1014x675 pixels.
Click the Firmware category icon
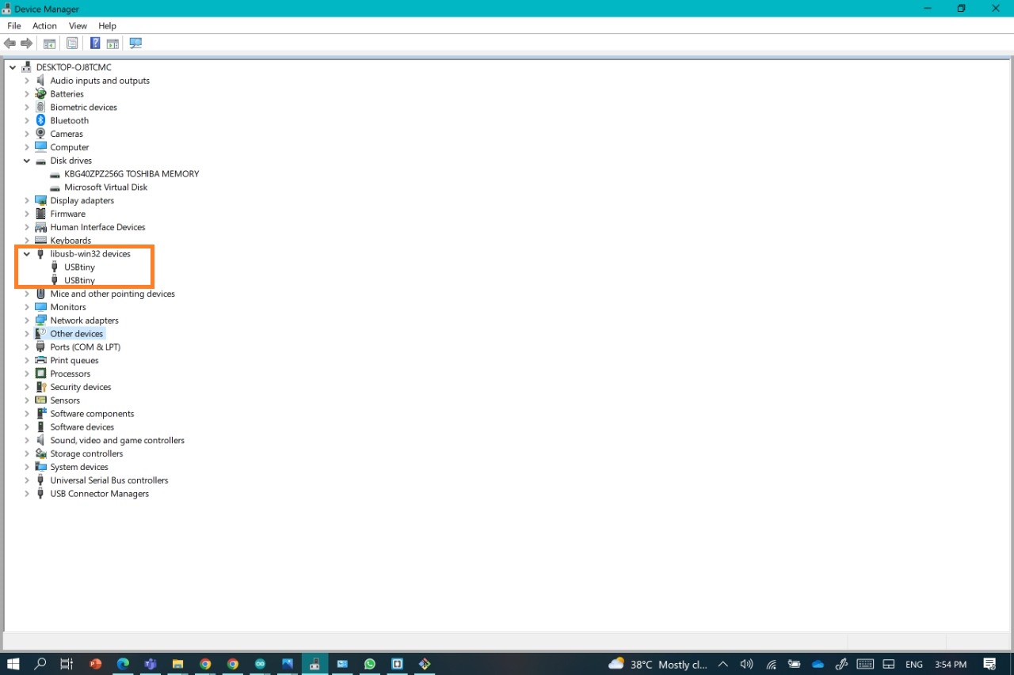click(x=40, y=214)
